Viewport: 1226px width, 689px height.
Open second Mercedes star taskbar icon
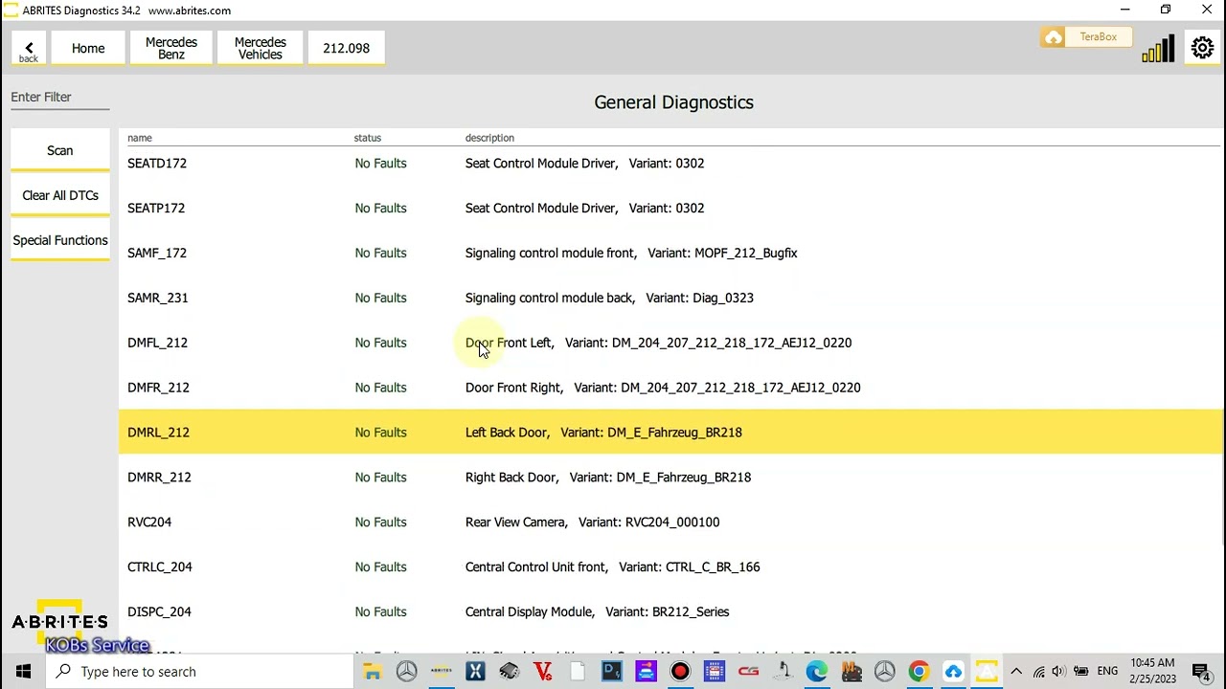click(x=884, y=672)
